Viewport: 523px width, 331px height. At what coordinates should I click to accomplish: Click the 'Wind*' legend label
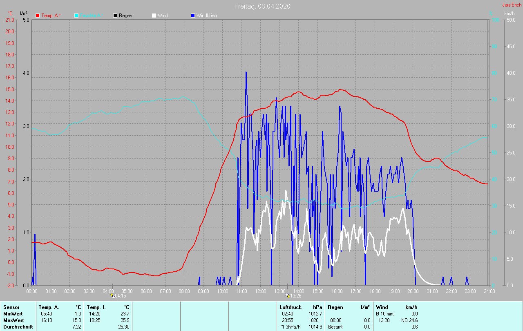tap(164, 16)
